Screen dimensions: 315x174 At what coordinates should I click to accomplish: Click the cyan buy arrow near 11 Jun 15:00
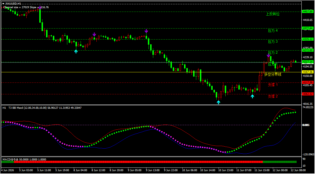pos(252,96)
